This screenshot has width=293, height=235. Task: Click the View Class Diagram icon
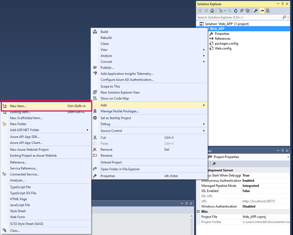click(x=268, y=11)
